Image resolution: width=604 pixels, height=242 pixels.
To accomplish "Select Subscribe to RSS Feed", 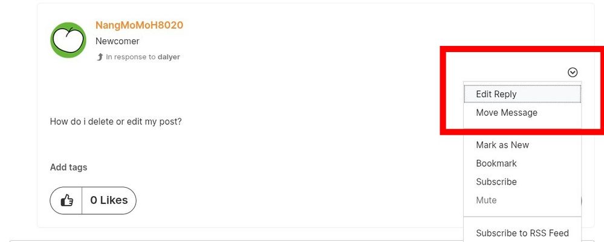I will (522, 233).
